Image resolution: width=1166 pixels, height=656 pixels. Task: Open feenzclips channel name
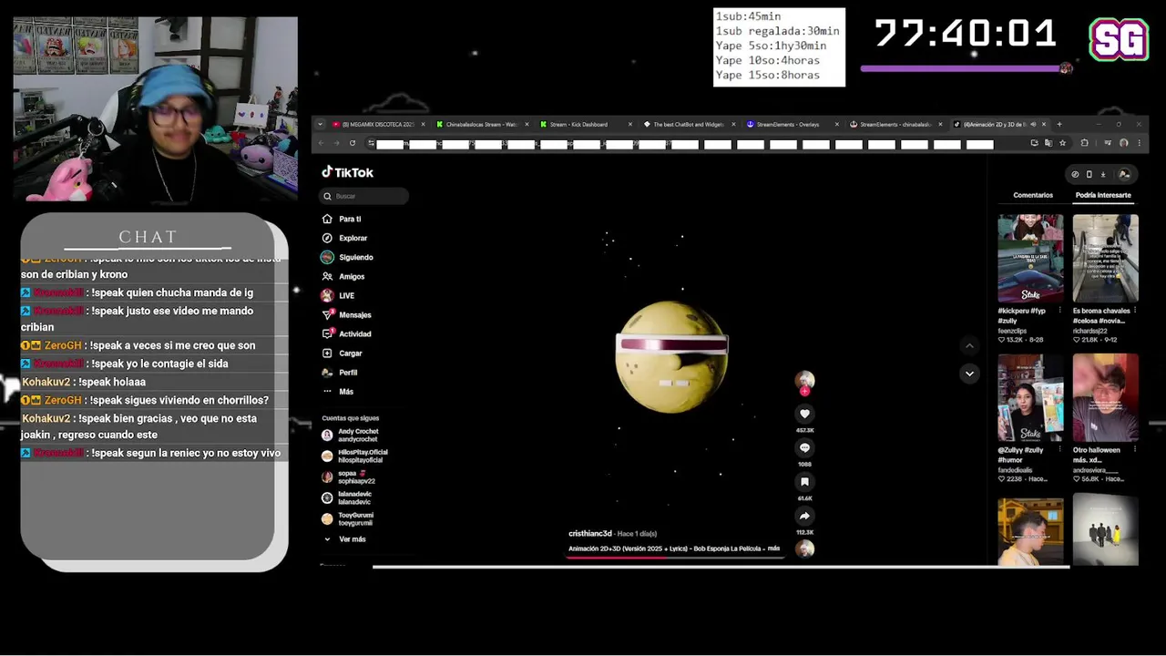[1011, 331]
